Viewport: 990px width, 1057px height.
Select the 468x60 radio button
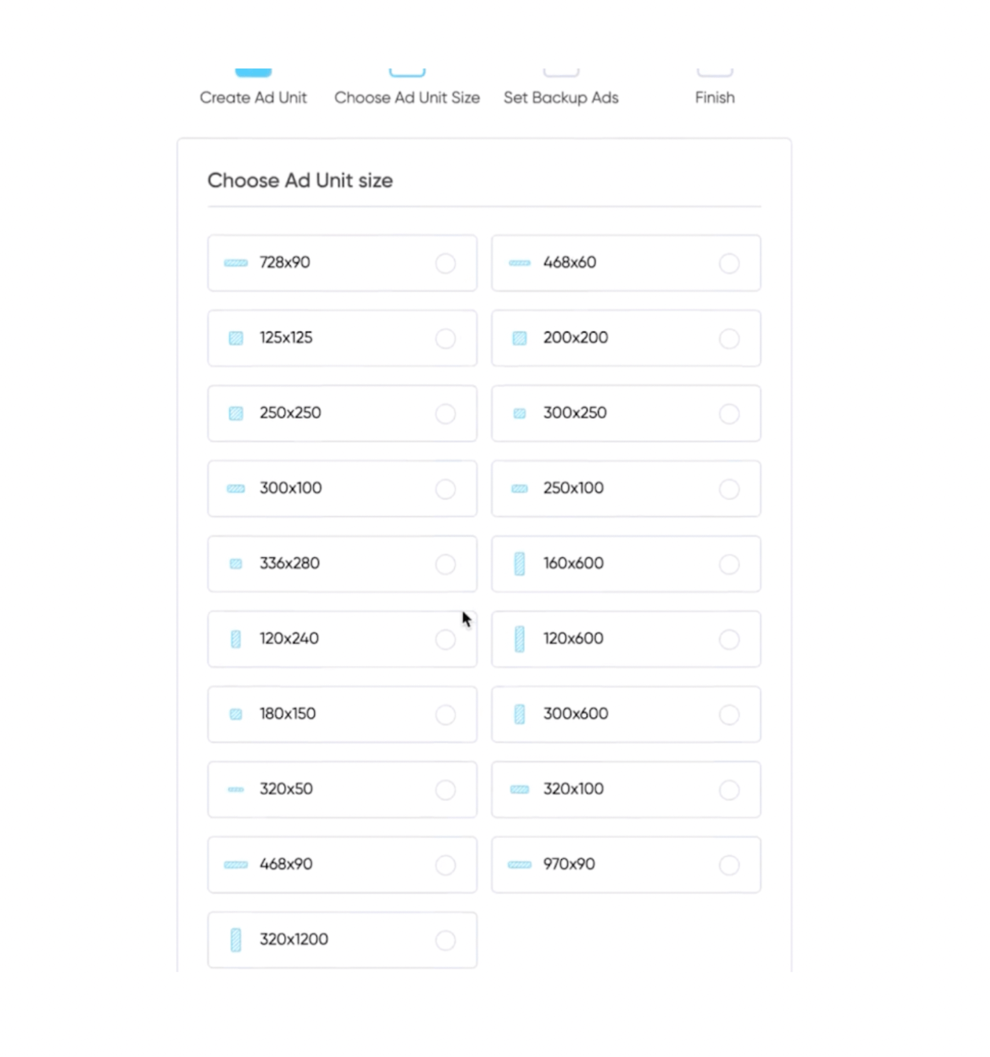[x=729, y=264]
